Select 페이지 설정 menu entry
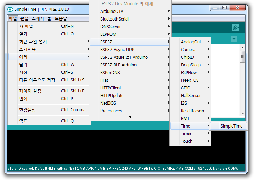255x180 pixels. [x=49, y=91]
